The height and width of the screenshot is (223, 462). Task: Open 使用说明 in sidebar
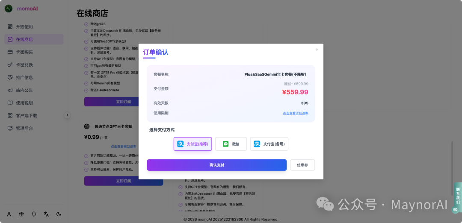34,103
